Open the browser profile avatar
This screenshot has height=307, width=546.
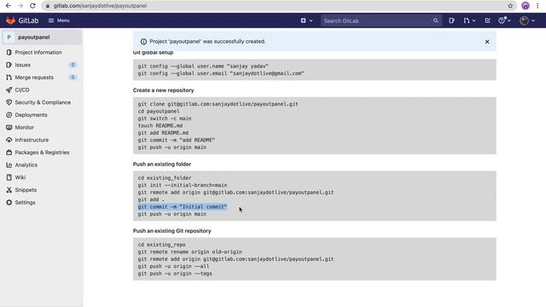coord(526,6)
